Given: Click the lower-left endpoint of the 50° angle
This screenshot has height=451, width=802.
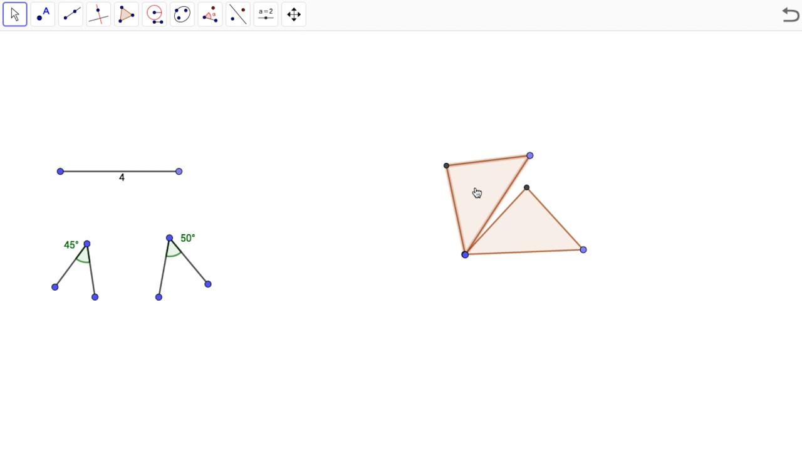Looking at the screenshot, I should (x=159, y=297).
